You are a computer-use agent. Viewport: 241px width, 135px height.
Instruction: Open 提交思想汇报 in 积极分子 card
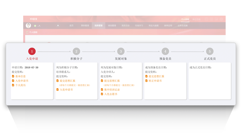click(67, 81)
